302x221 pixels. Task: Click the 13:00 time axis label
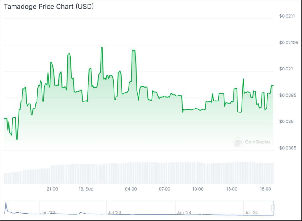(x=232, y=189)
